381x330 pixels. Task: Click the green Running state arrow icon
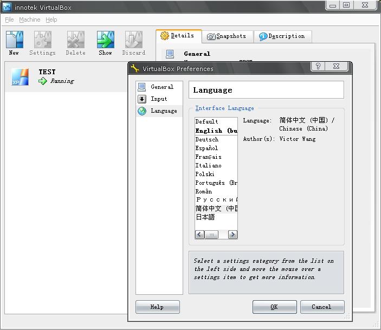tap(42, 81)
